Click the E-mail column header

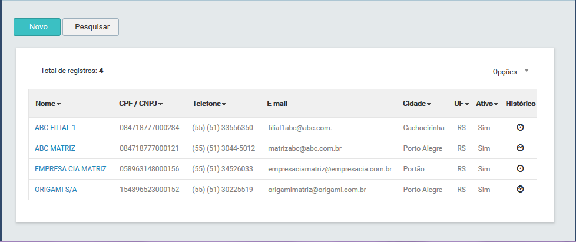click(277, 104)
